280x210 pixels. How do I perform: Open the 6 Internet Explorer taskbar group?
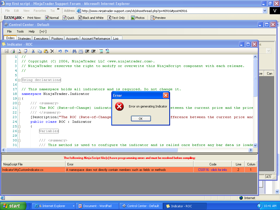[54, 206]
